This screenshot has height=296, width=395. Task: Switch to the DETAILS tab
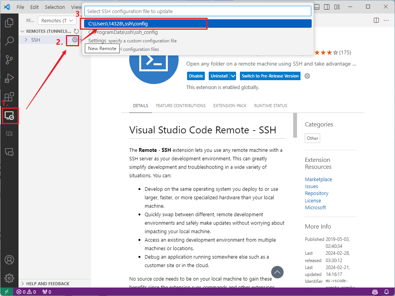140,106
